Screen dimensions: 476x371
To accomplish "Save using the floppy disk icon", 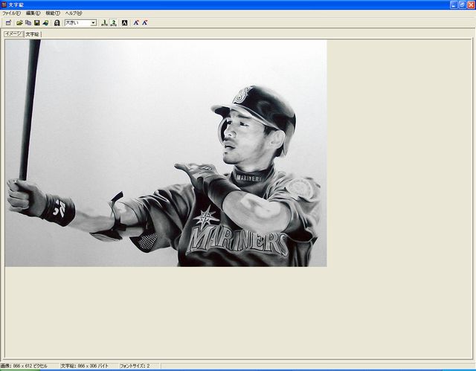I will (x=37, y=23).
